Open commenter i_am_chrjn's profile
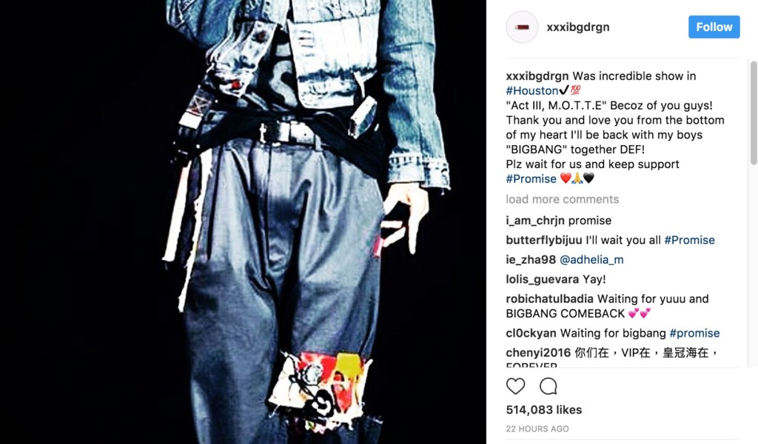 click(x=534, y=221)
